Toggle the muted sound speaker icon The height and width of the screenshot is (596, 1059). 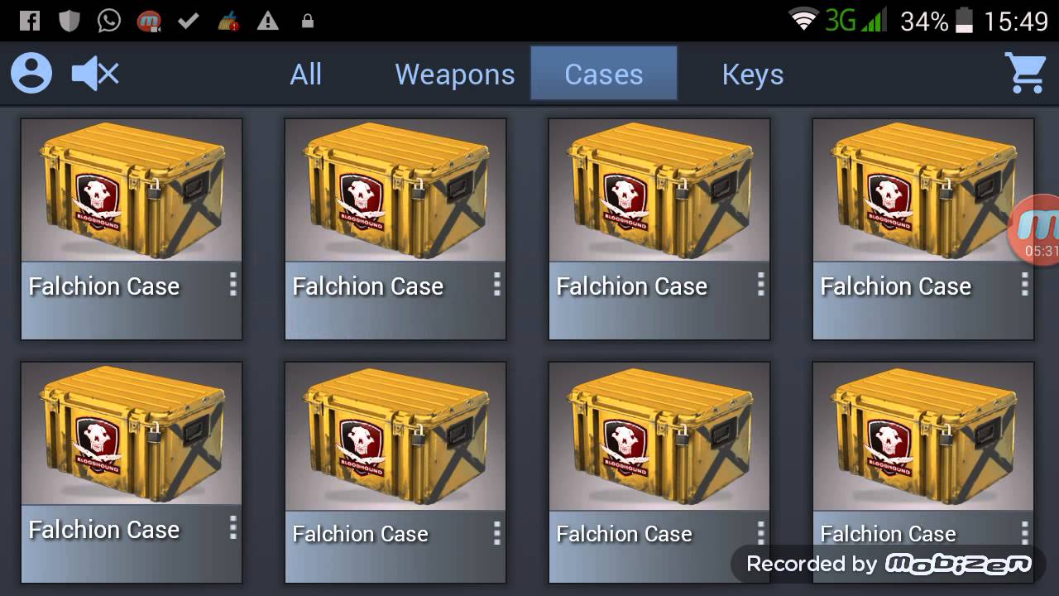coord(95,74)
